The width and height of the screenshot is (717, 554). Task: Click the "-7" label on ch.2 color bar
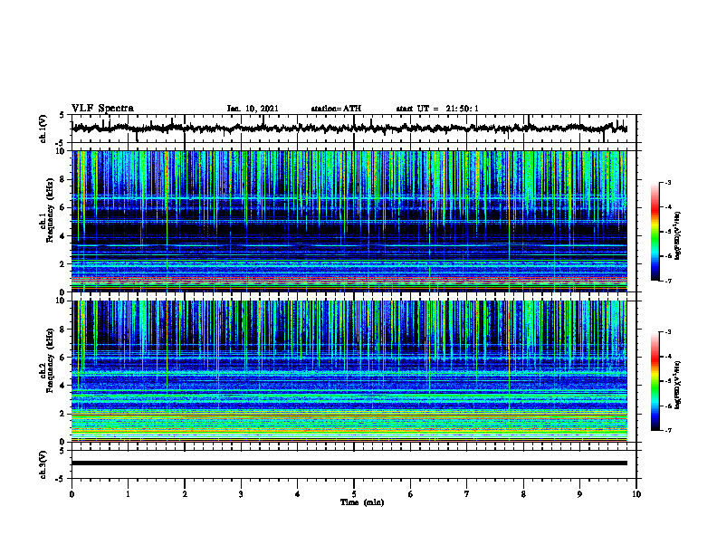(668, 430)
